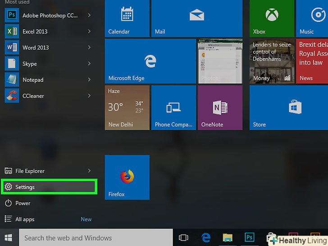The height and width of the screenshot is (246, 328).
Task: Launch Firefox from the tile
Action: point(127,177)
